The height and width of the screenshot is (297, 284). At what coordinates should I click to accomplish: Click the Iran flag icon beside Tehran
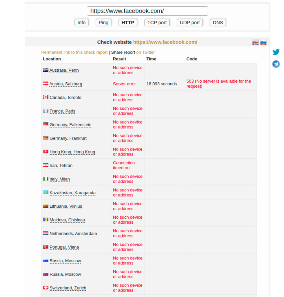coord(46,165)
